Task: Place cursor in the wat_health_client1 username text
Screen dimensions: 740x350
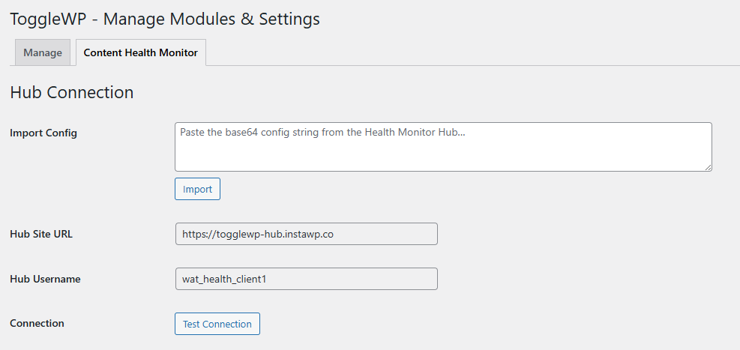Action: 224,280
